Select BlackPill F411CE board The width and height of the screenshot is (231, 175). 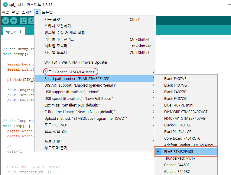[x=186, y=132]
